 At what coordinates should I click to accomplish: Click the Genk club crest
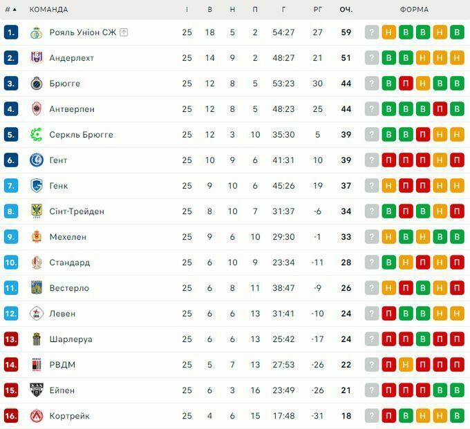37,186
